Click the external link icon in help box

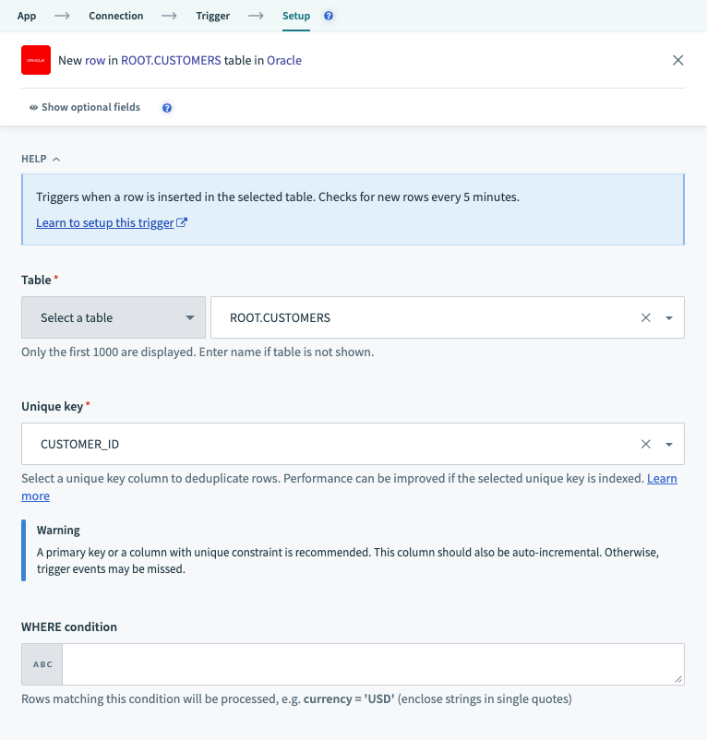[182, 222]
